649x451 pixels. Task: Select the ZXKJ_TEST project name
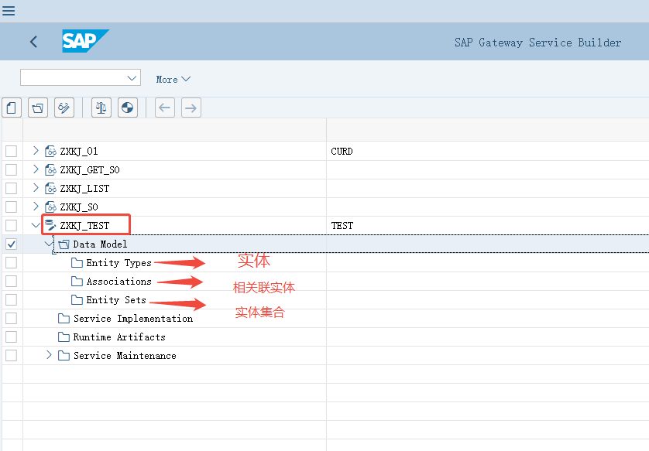(x=85, y=225)
